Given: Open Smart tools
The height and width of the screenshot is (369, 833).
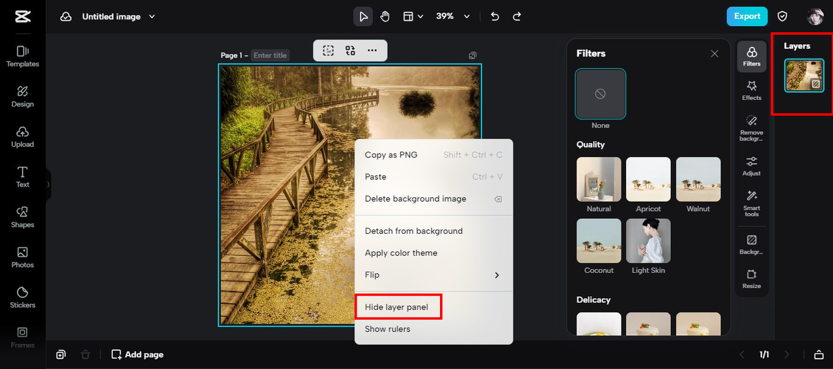Looking at the screenshot, I should click(x=752, y=203).
